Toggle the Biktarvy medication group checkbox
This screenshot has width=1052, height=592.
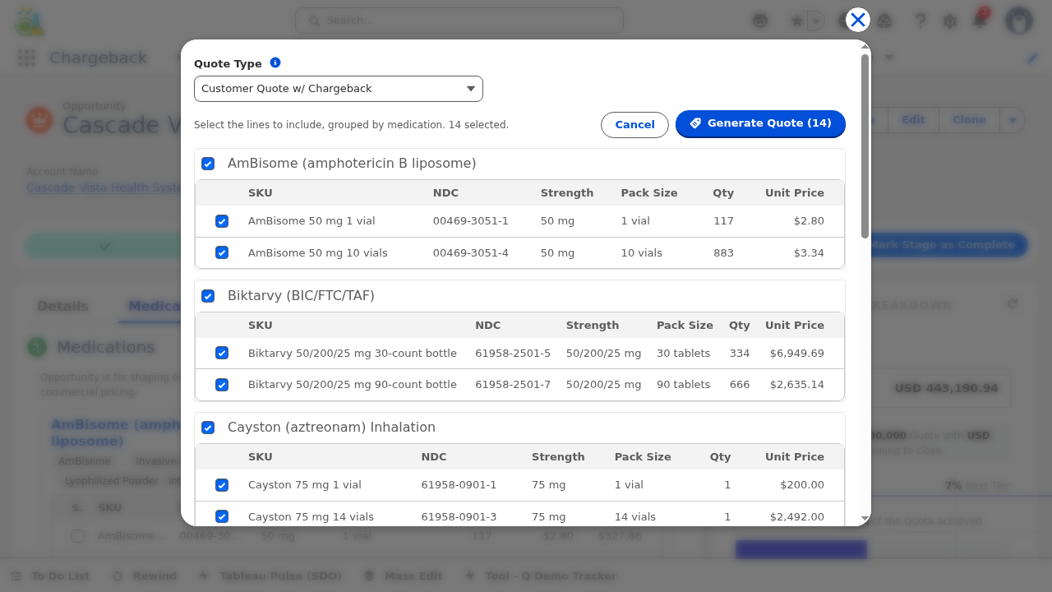pyautogui.click(x=208, y=296)
